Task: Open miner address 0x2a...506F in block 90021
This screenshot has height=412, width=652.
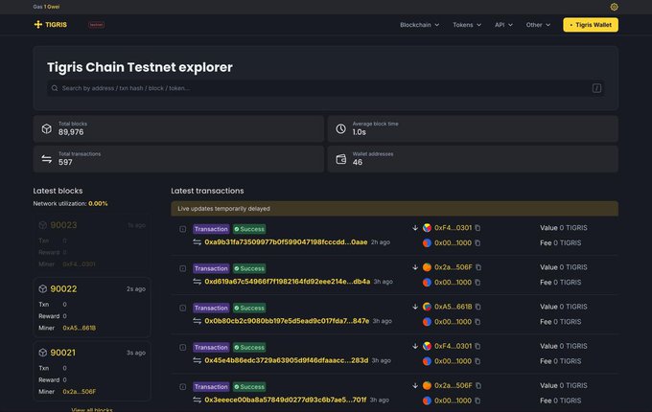Action: pos(79,392)
